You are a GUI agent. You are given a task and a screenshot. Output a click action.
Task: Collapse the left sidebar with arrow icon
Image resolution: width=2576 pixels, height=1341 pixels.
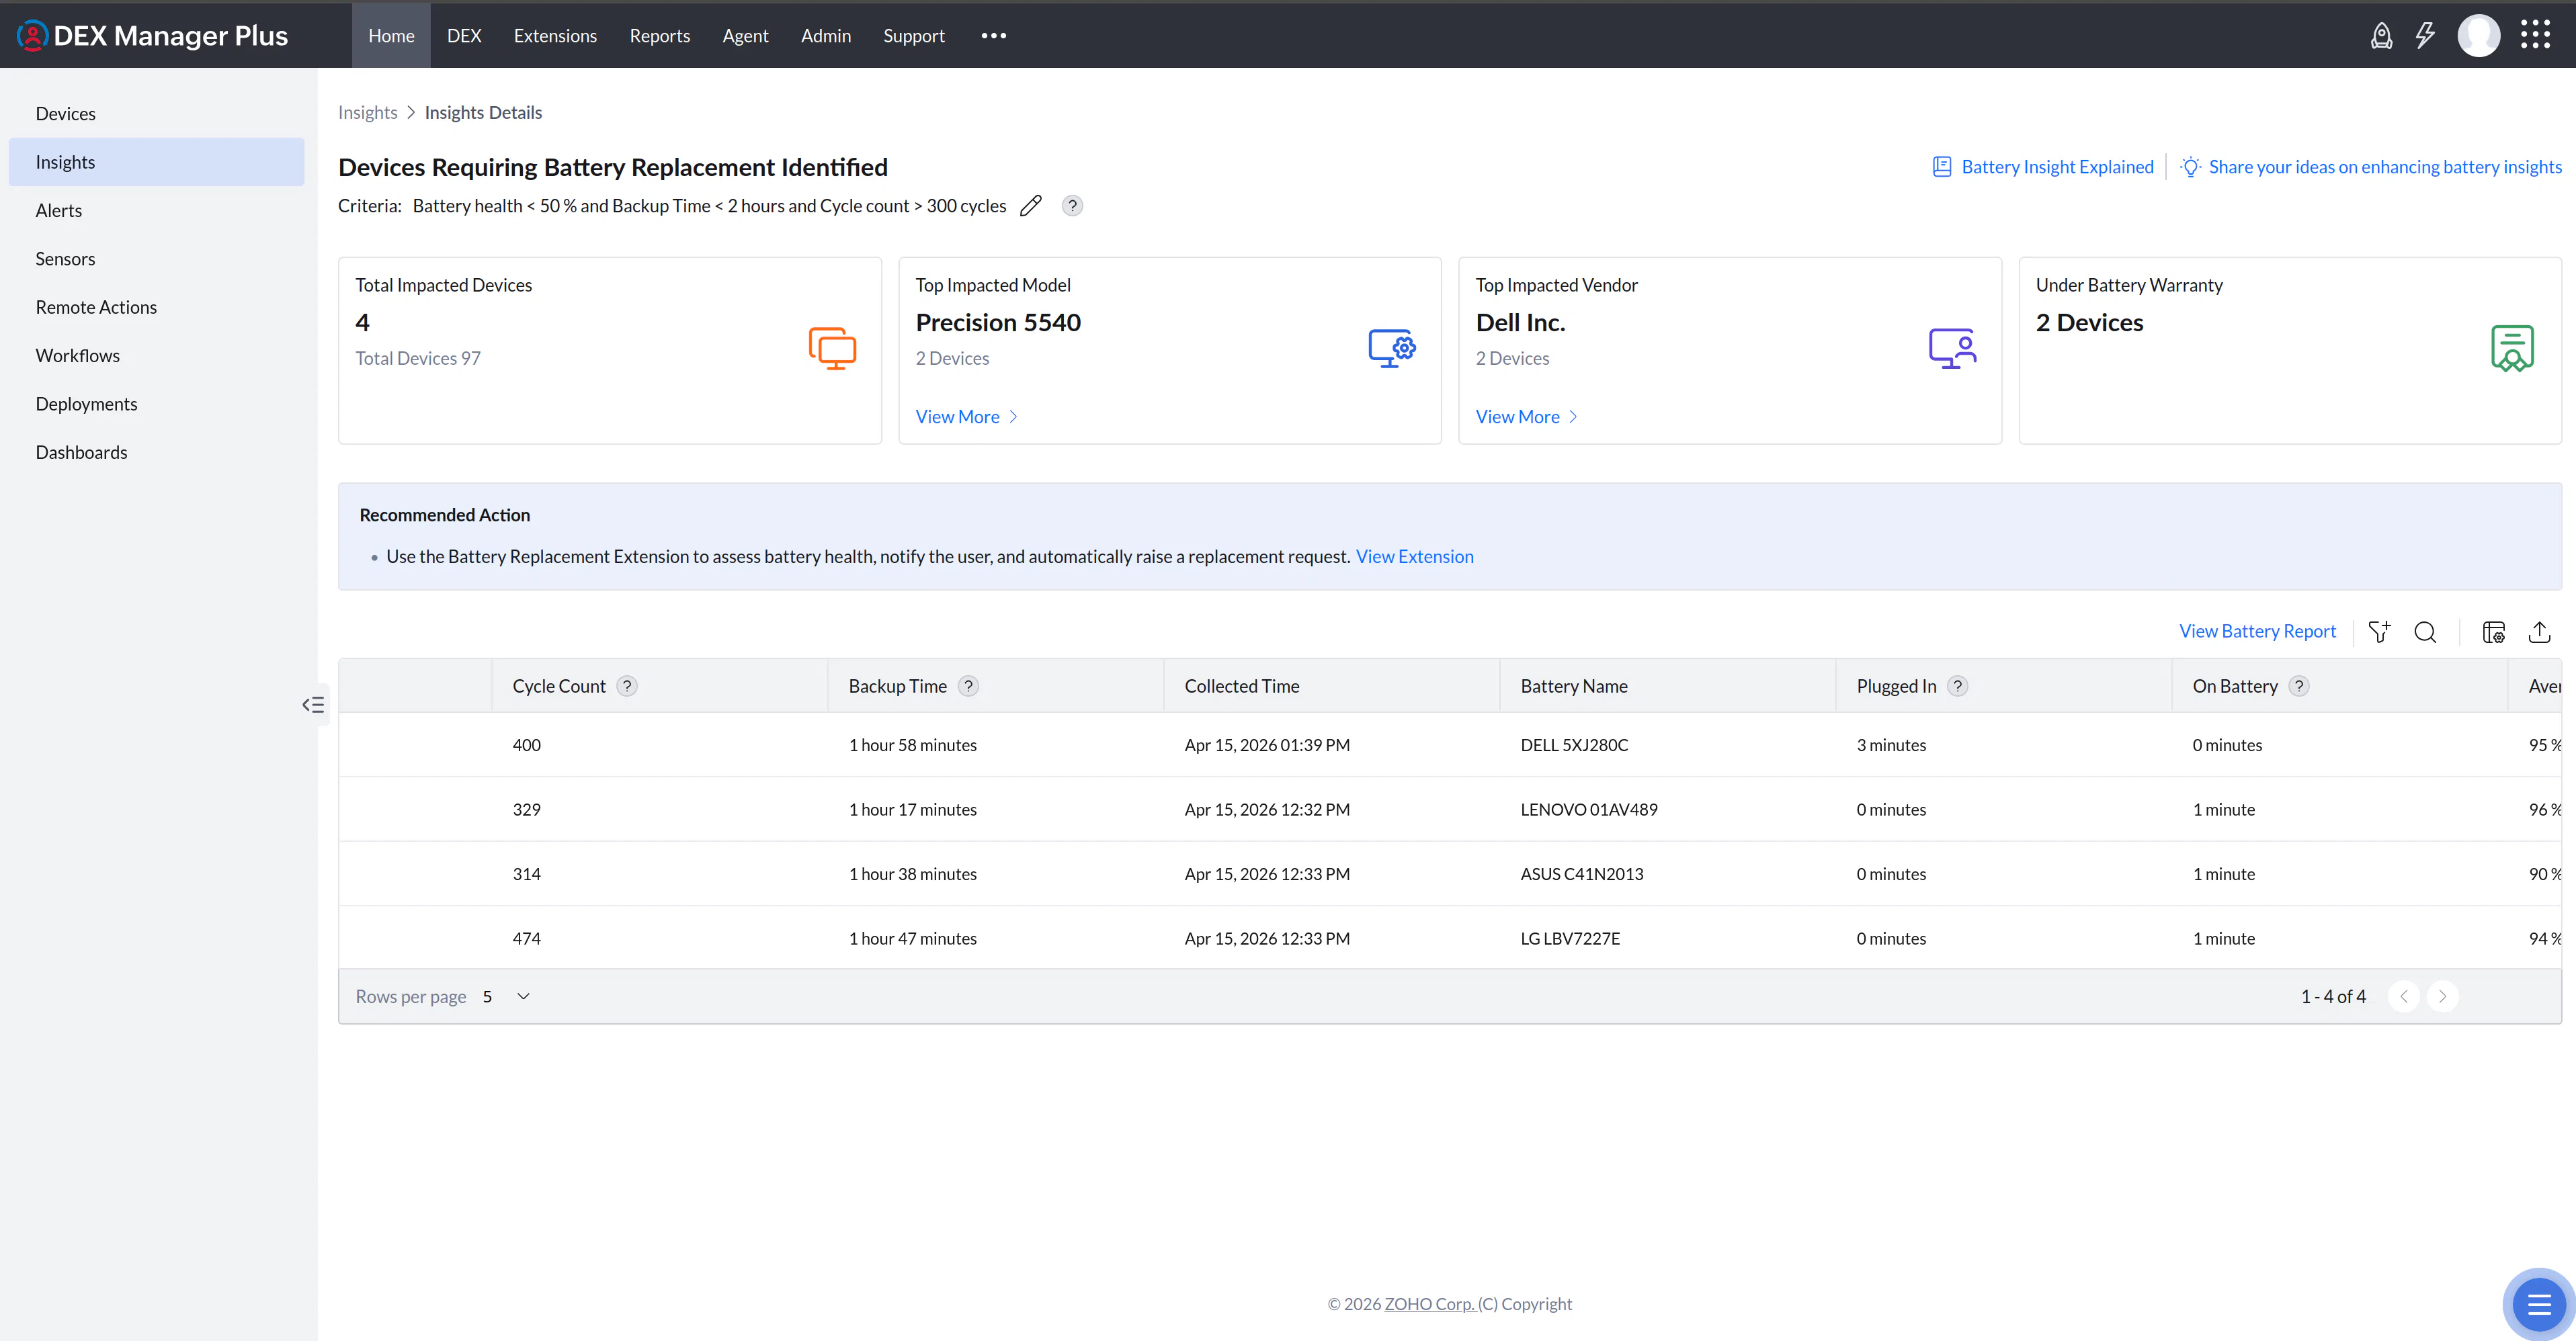[x=313, y=705]
